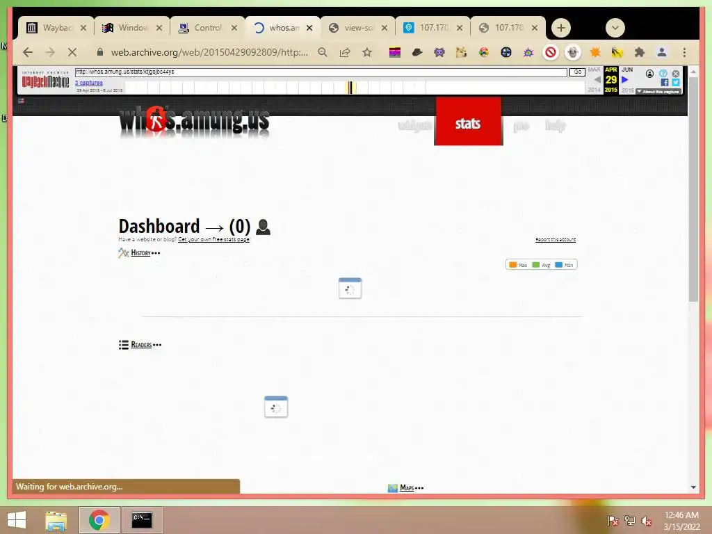Click the zoom magnifier icon in address bar
The height and width of the screenshot is (534, 712).
pyautogui.click(x=323, y=52)
